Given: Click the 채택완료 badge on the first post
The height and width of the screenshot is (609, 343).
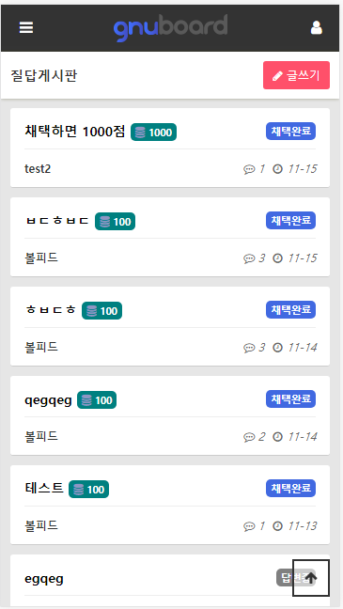Looking at the screenshot, I should coord(290,132).
